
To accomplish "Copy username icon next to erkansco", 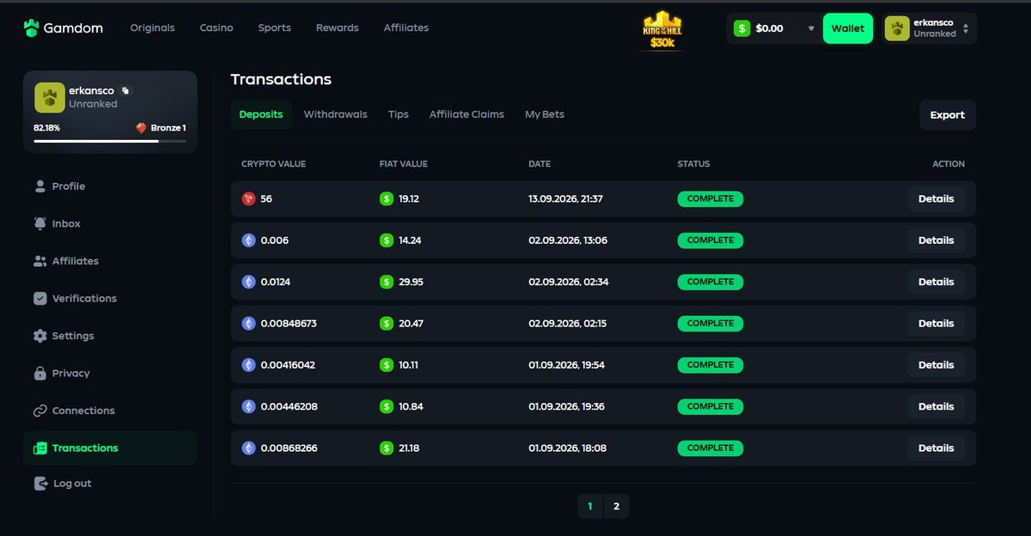I will (125, 91).
